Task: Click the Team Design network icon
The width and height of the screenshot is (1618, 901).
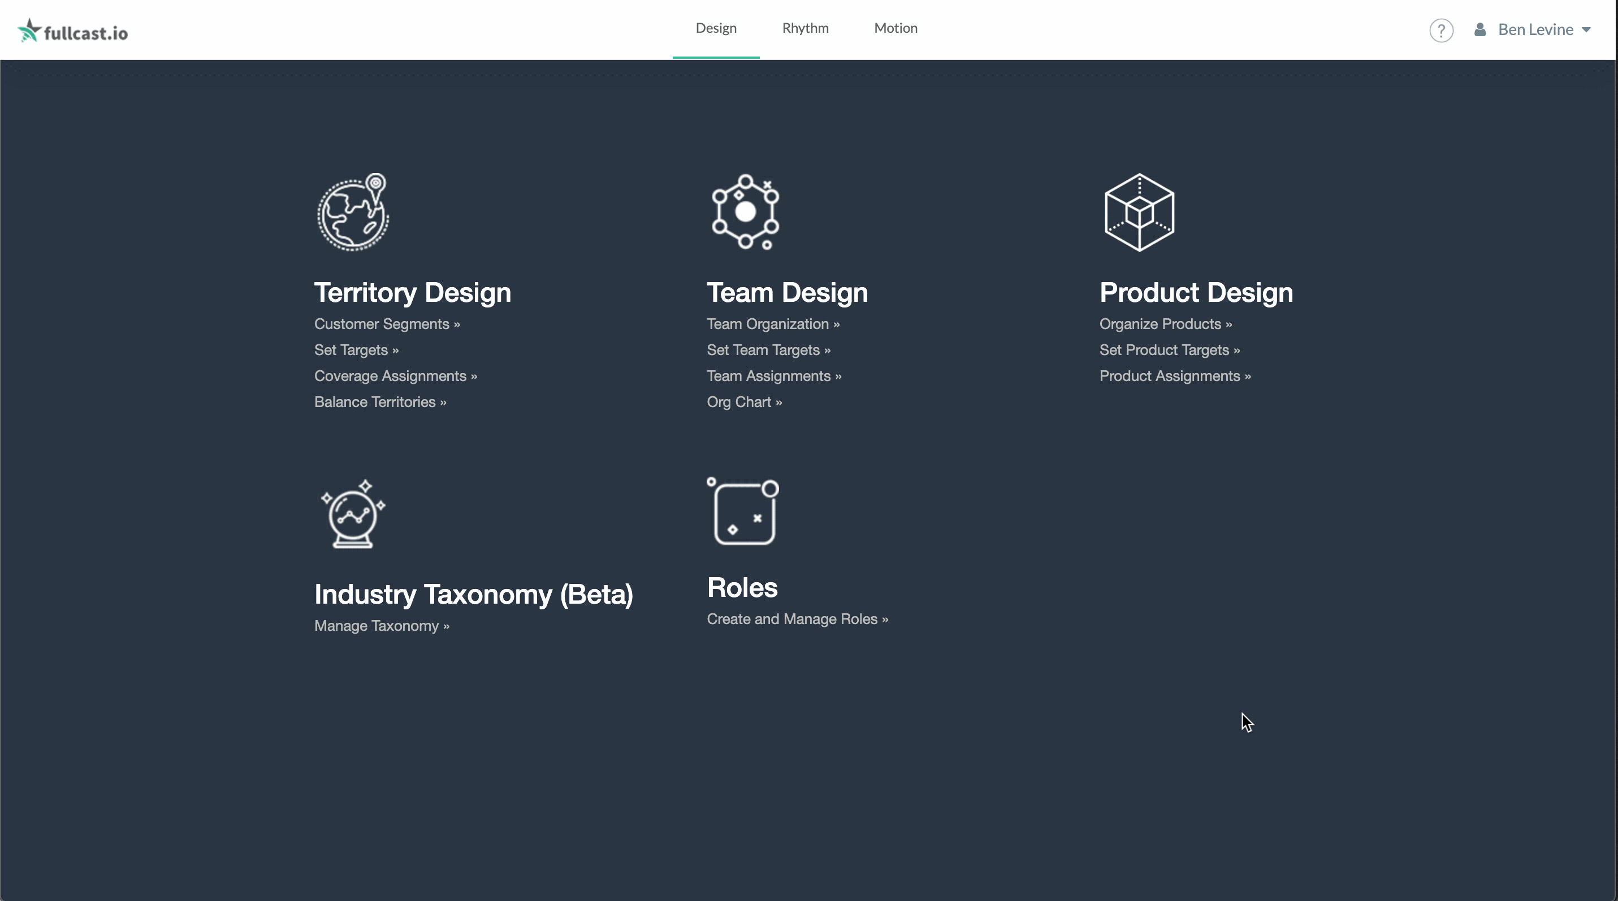Action: [745, 212]
